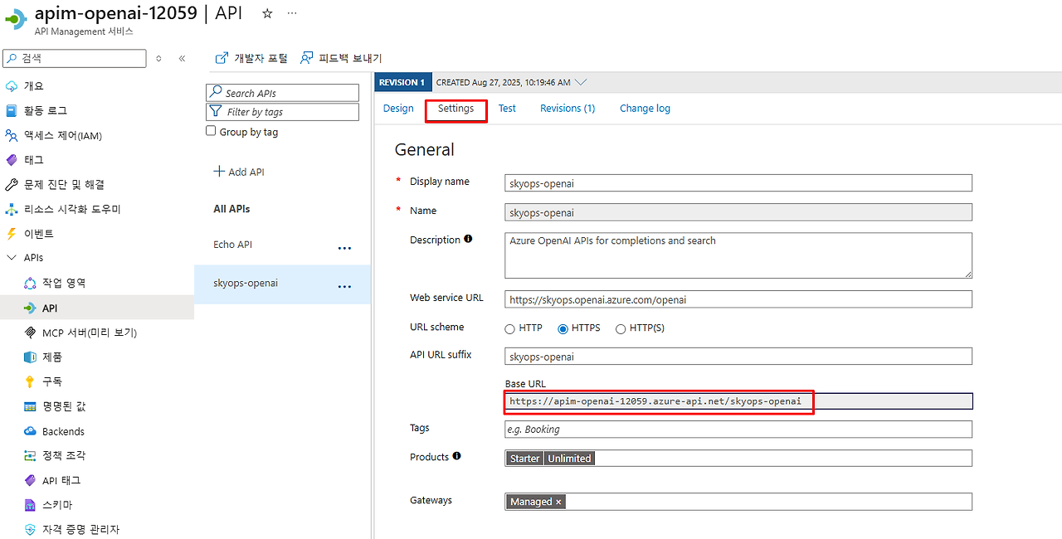Click the tag (태그) icon in the sidebar
Image resolution: width=1062 pixels, height=539 pixels.
(12, 160)
